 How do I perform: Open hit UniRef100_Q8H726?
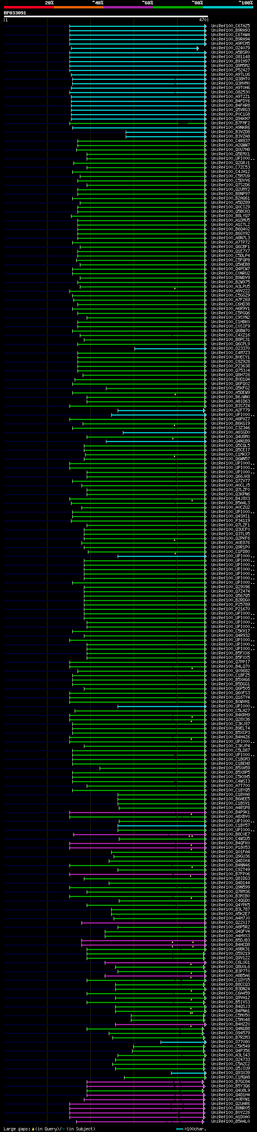point(230,375)
